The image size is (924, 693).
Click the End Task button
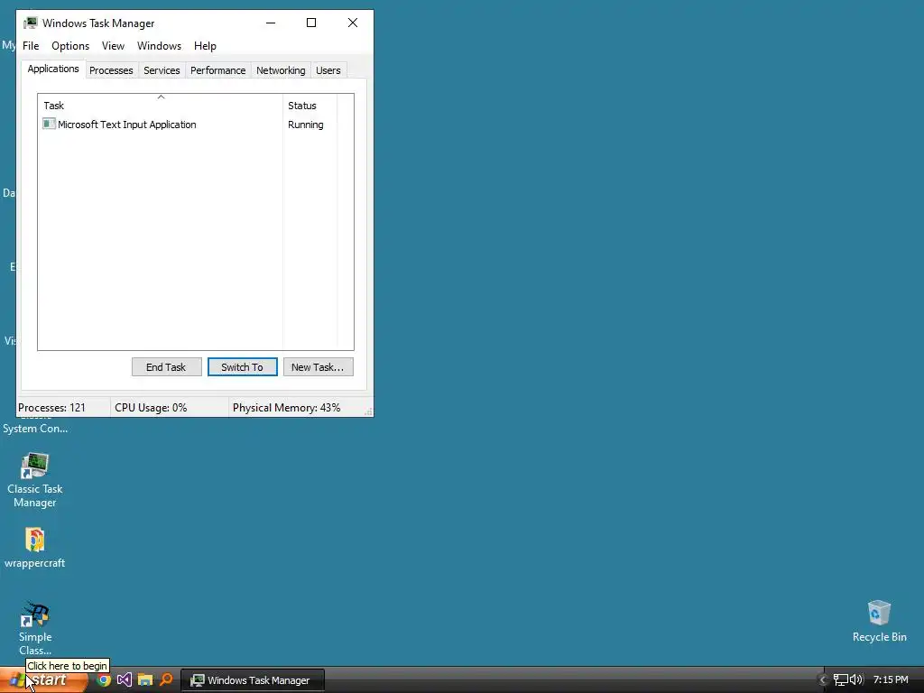[x=166, y=367]
